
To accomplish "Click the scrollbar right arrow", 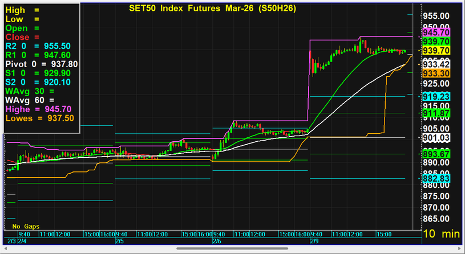I will pos(460,249).
